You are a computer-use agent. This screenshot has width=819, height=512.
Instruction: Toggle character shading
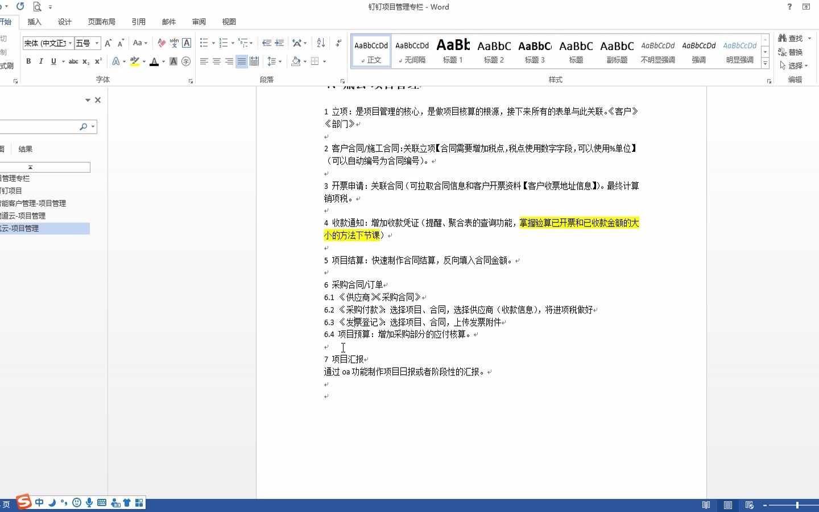pos(173,61)
